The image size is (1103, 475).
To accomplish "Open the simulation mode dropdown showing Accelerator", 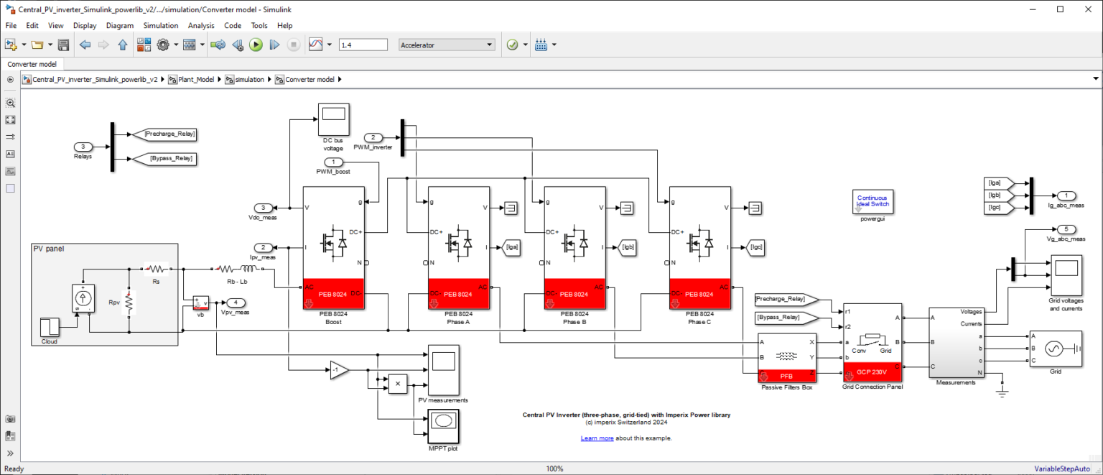I will point(446,44).
